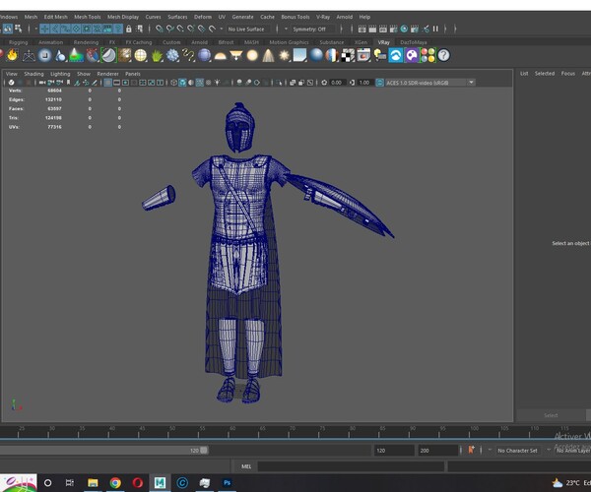591x492 pixels.
Task: Click the V-Ray sun light shelf icon
Action: (x=285, y=55)
